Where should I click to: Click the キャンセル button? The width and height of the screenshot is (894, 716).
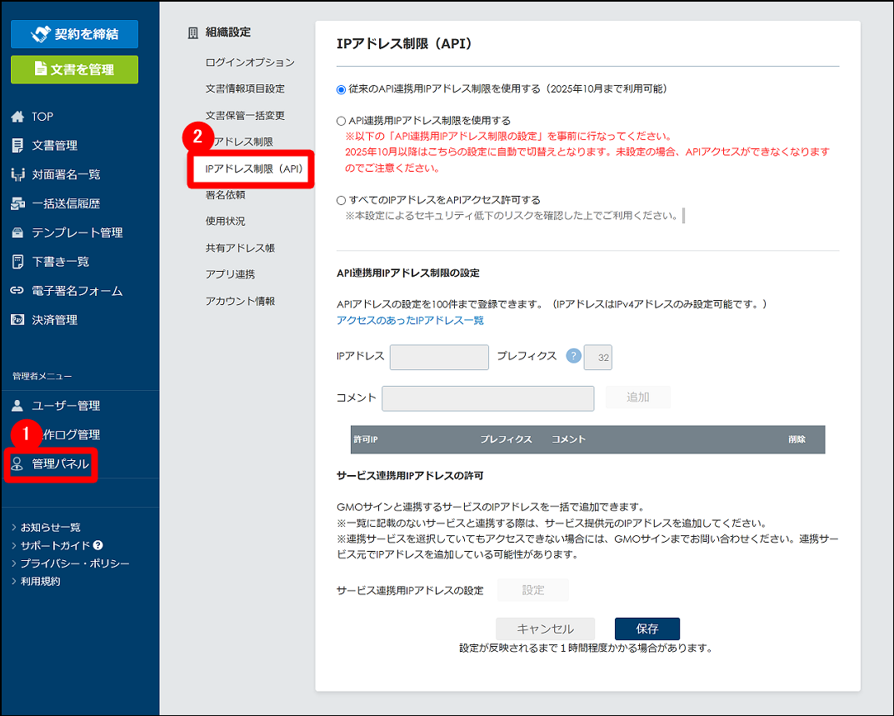tap(545, 628)
